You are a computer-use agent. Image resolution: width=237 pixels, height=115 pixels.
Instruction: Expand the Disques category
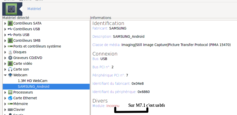pos(5,52)
